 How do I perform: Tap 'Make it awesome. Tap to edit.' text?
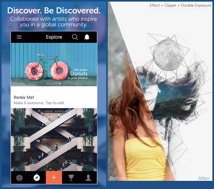pyautogui.click(x=39, y=103)
